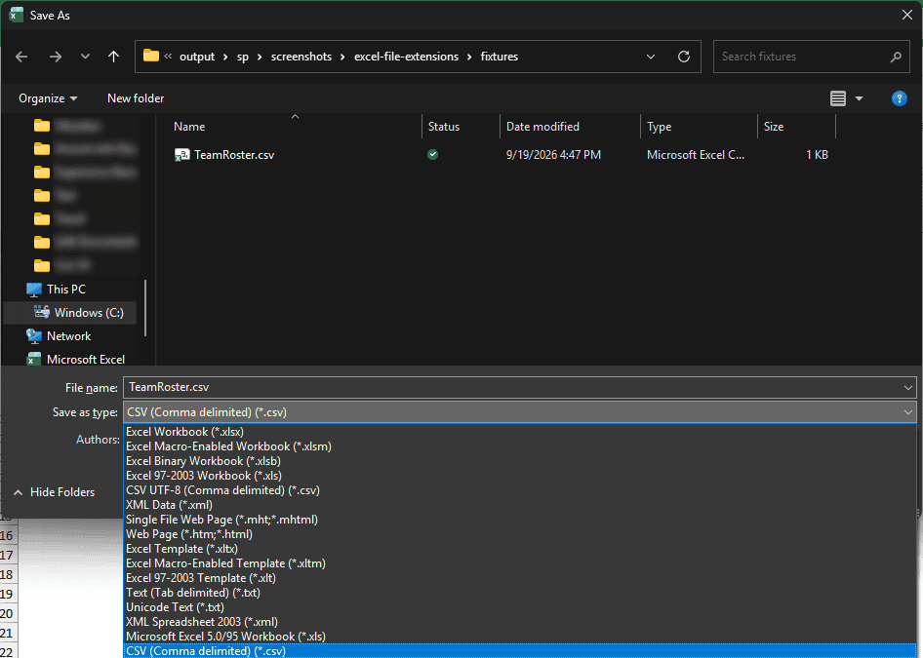
Task: Choose Text (Tab delimited) (*.txt)
Action: pyautogui.click(x=520, y=593)
